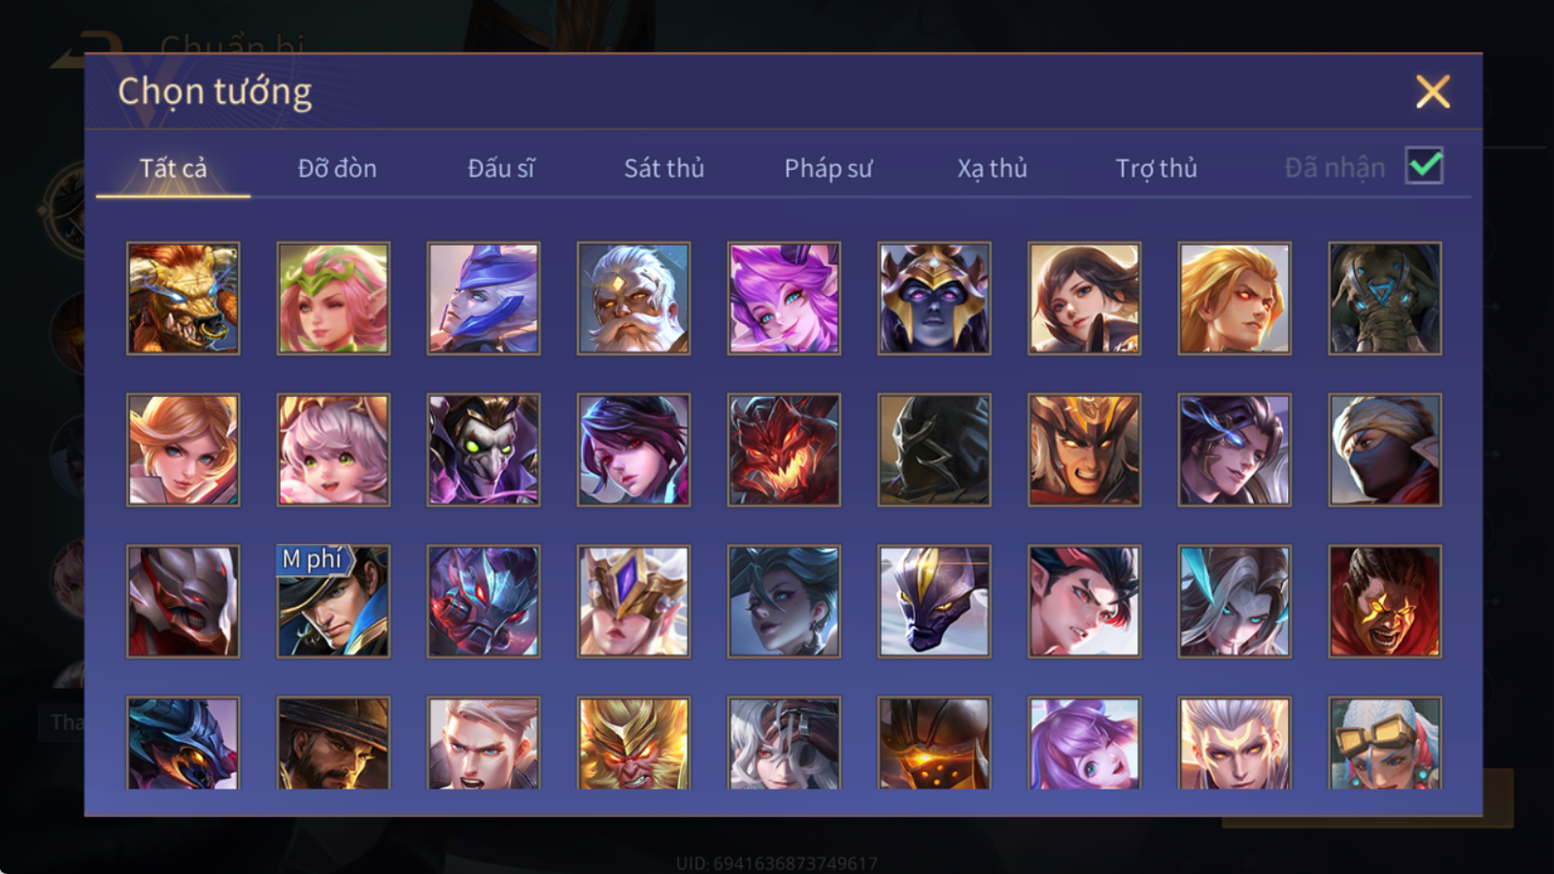Image resolution: width=1554 pixels, height=874 pixels.
Task: Choose the pink-haired girl with green crown
Action: 333,298
